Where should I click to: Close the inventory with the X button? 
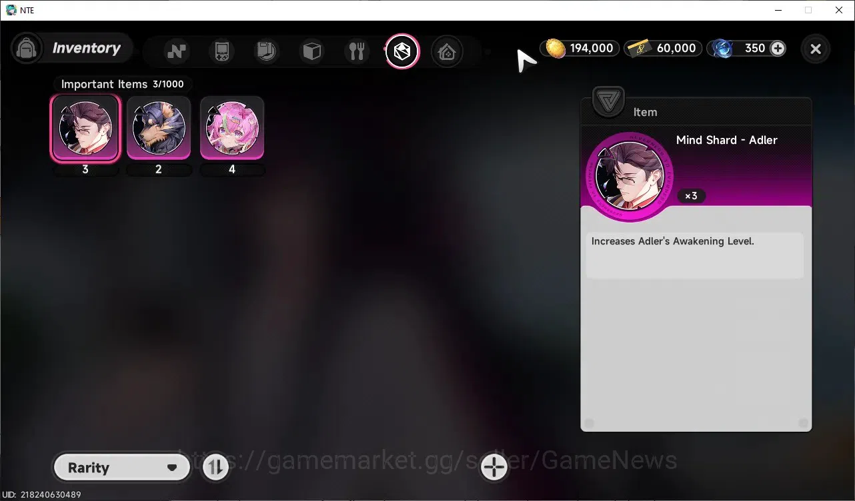tap(815, 49)
